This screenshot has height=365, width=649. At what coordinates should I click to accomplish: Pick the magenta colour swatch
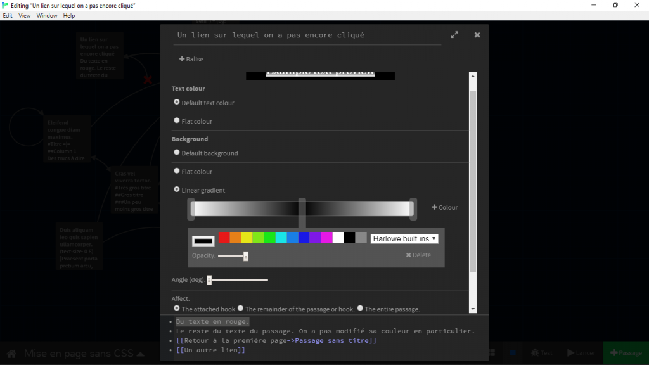(x=326, y=238)
